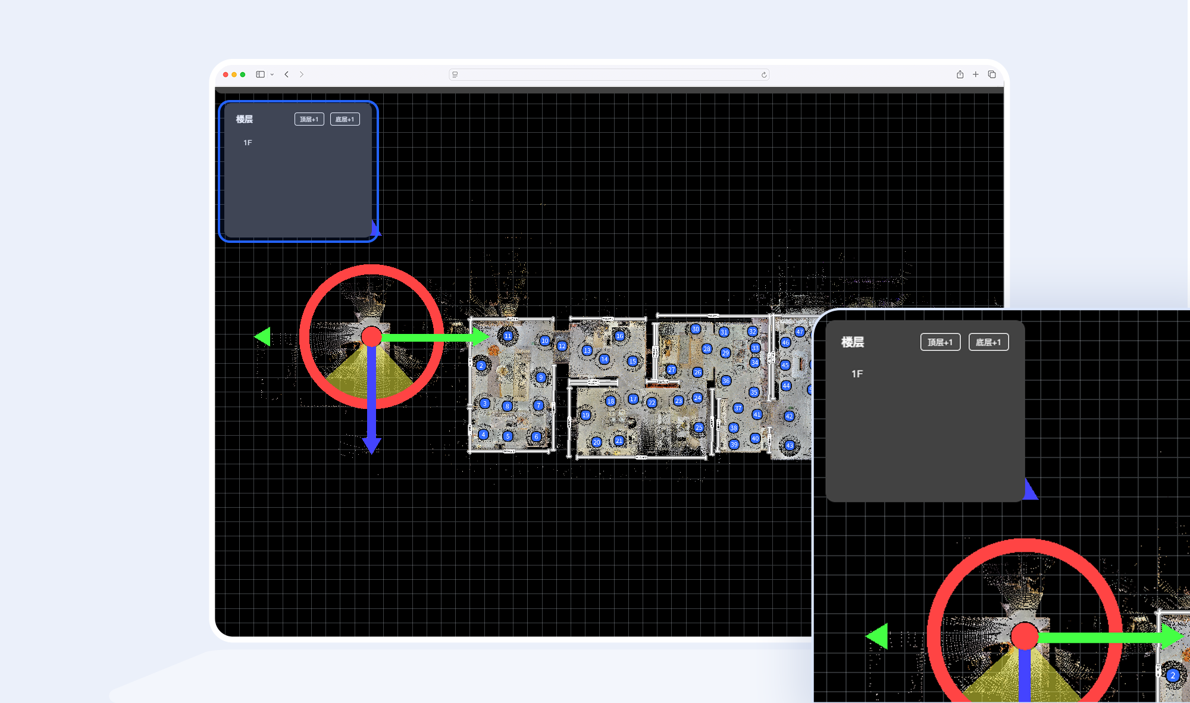Select scan point marker 30

(x=696, y=329)
